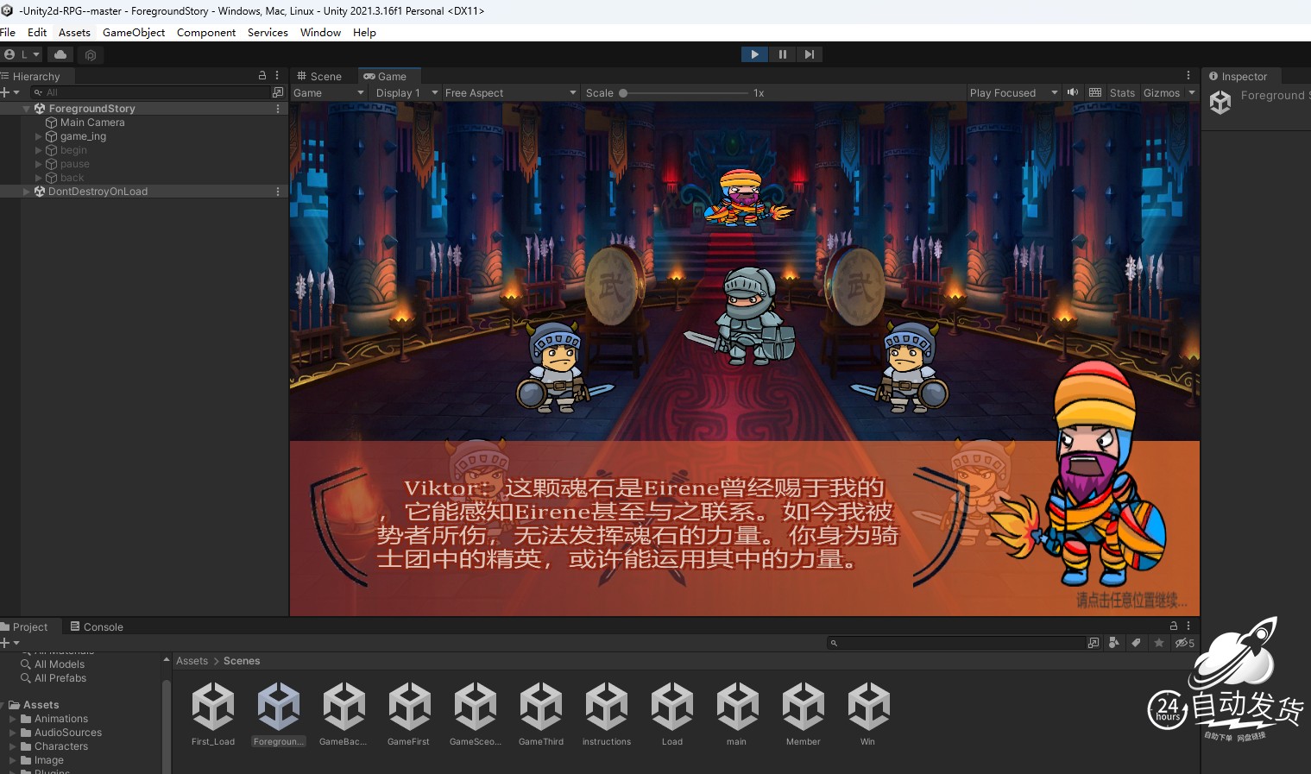The width and height of the screenshot is (1311, 774).
Task: Switch to the Project tab
Action: point(27,627)
